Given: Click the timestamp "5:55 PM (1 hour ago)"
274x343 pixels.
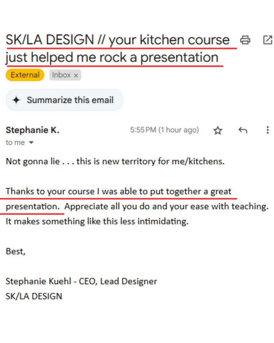Looking at the screenshot, I should (164, 130).
